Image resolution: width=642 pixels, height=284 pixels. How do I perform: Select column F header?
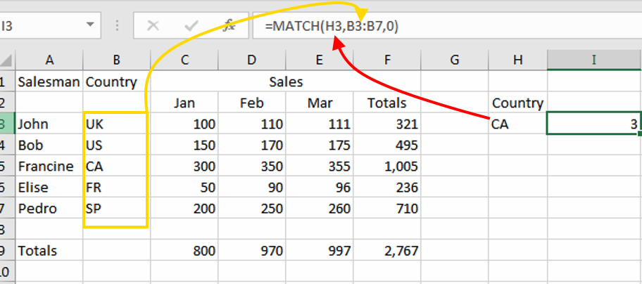pos(387,60)
